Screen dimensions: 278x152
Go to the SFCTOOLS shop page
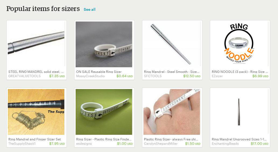(x=153, y=76)
